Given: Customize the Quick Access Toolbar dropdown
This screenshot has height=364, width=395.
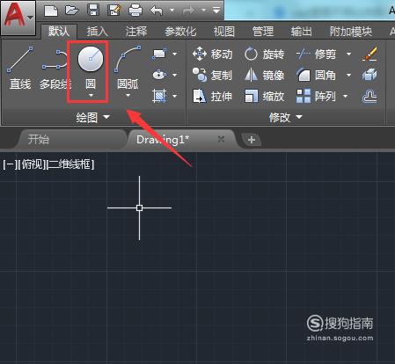Looking at the screenshot, I should (216, 11).
